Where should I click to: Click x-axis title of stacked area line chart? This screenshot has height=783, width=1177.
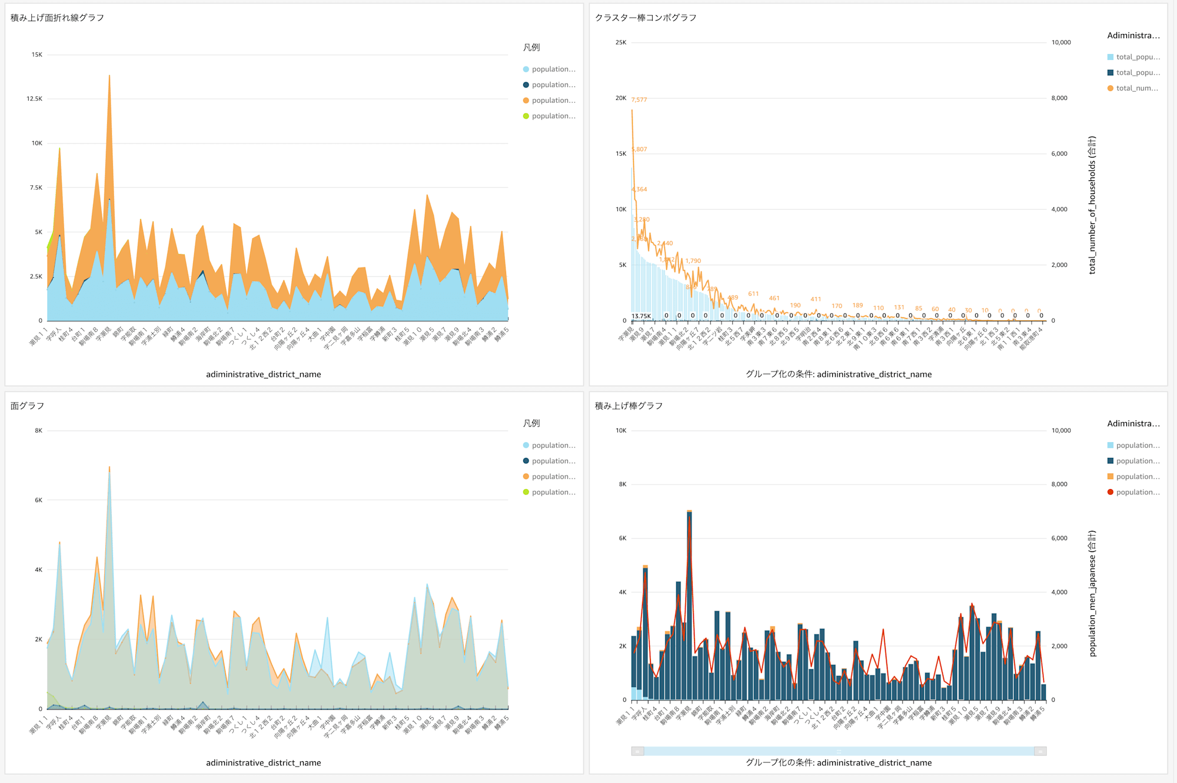coord(264,374)
